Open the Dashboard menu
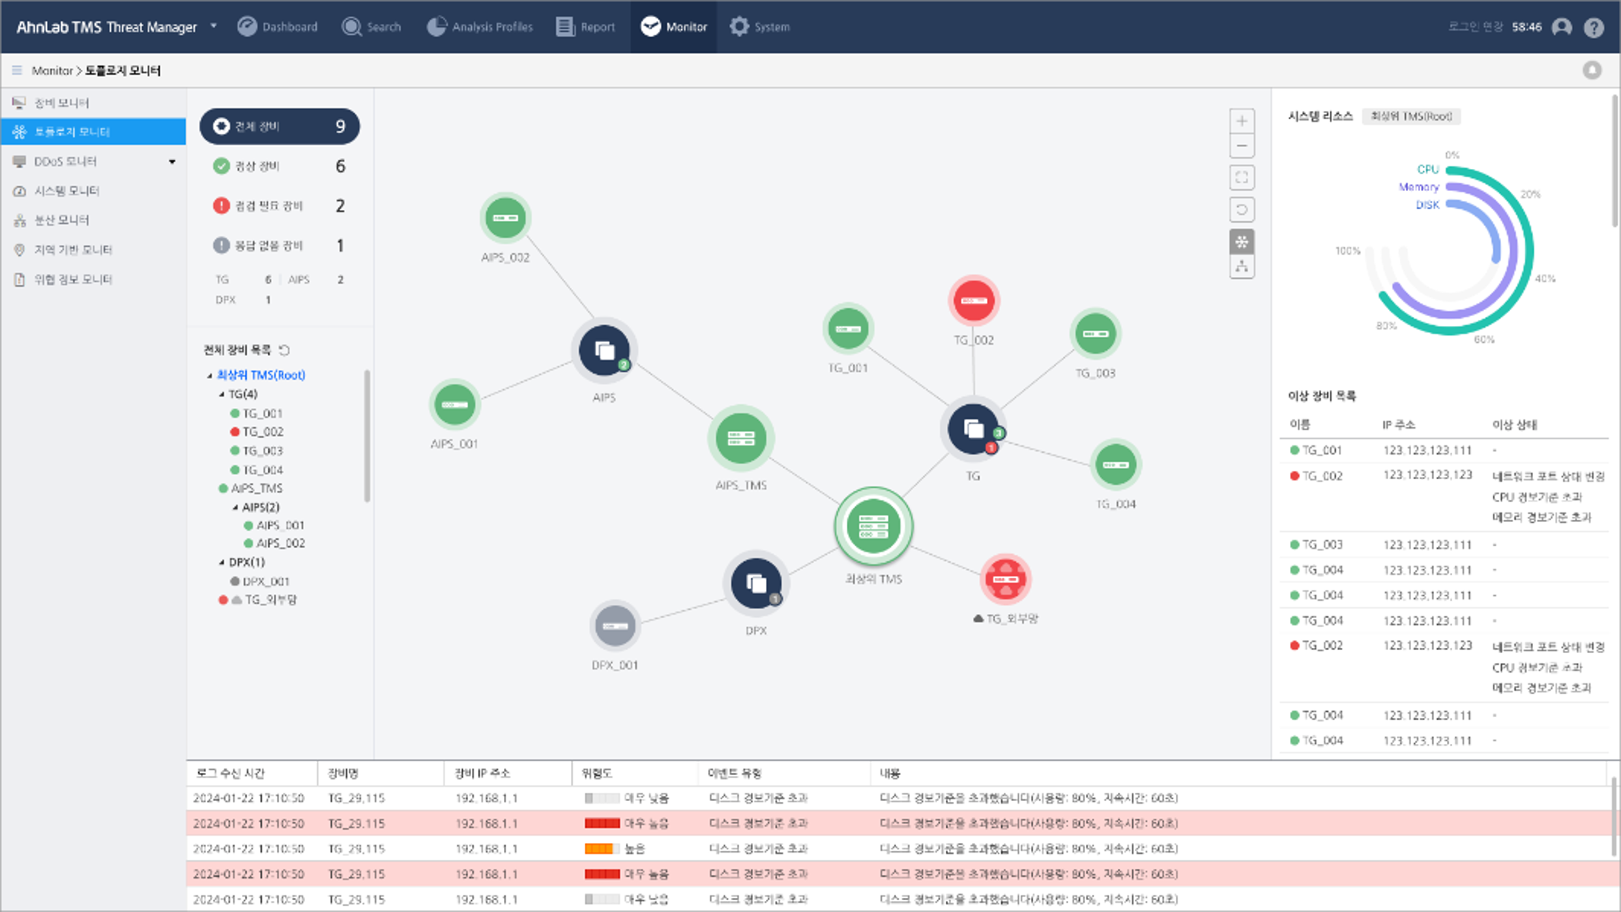 [x=278, y=27]
